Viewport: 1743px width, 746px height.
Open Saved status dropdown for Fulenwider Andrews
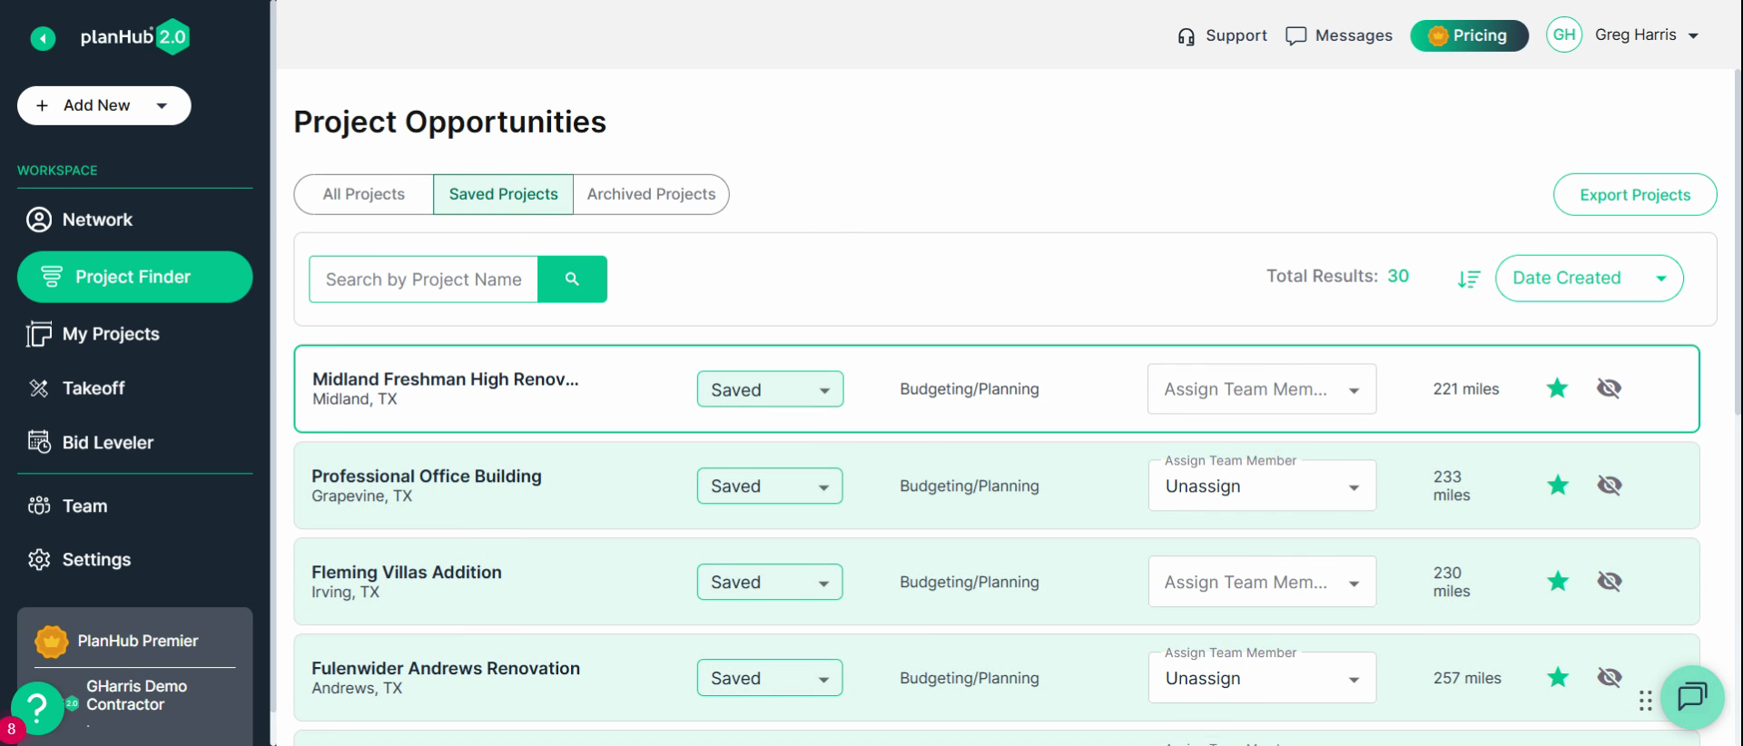pos(770,678)
